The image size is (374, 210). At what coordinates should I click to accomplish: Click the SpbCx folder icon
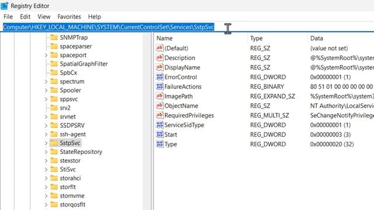(x=54, y=72)
